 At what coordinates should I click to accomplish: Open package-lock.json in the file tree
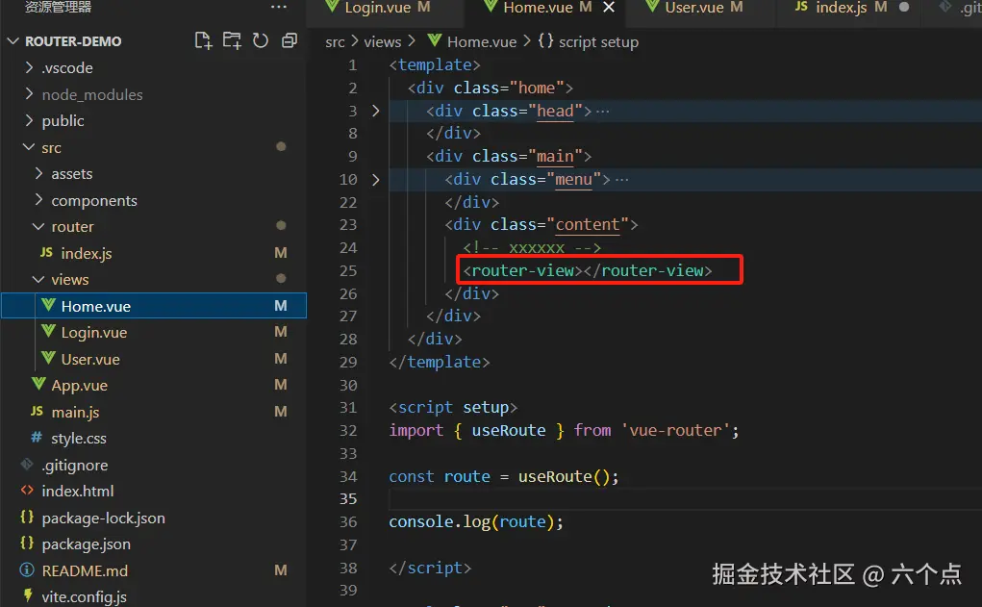[154, 518]
